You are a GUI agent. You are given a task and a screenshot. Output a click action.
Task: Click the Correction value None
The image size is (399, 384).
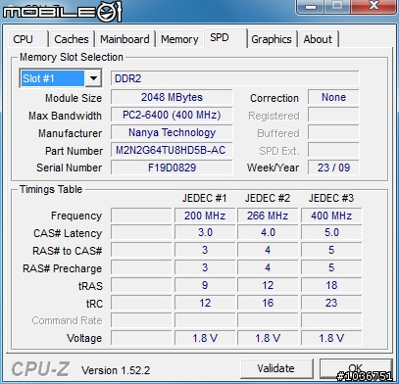pos(333,97)
